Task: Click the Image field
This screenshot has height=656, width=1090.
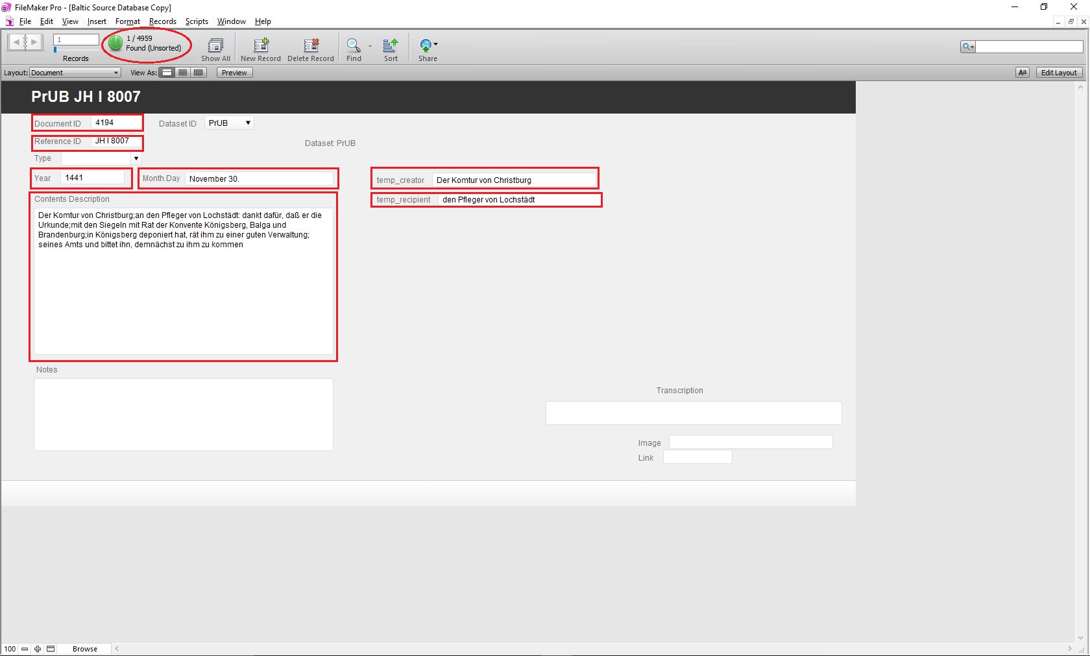Action: (x=751, y=442)
